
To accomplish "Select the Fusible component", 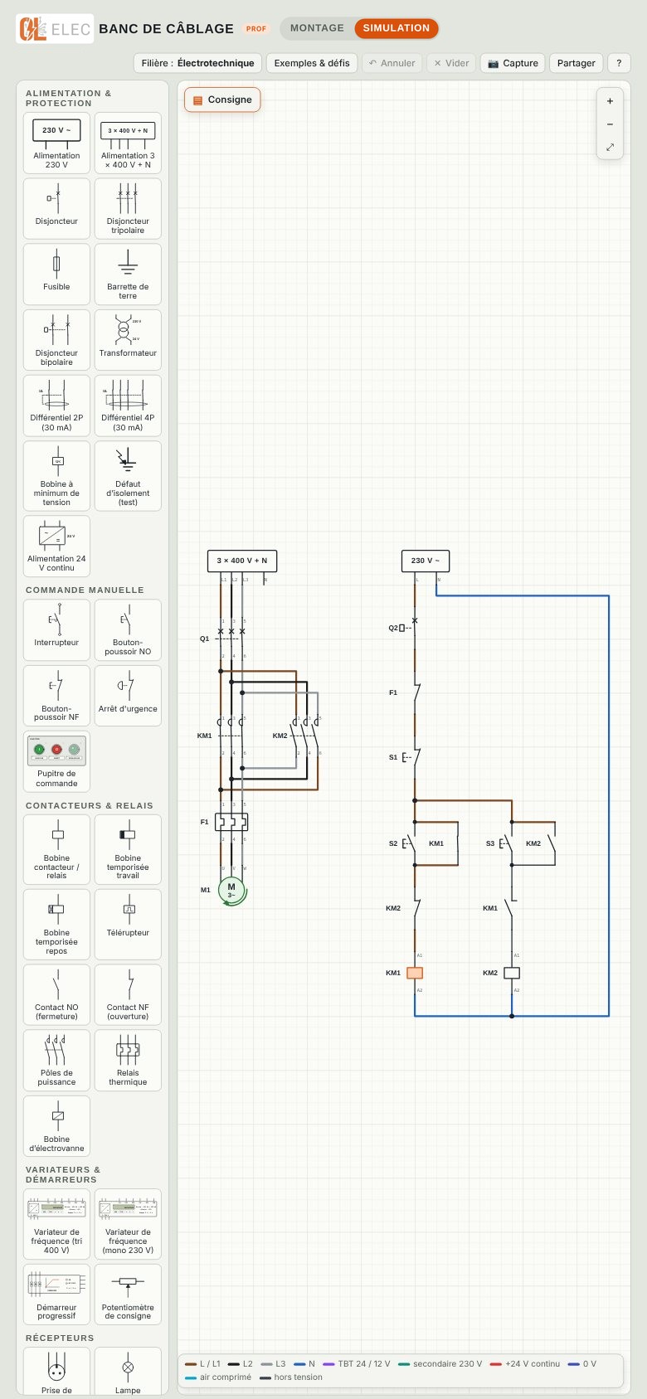I will 56,274.
